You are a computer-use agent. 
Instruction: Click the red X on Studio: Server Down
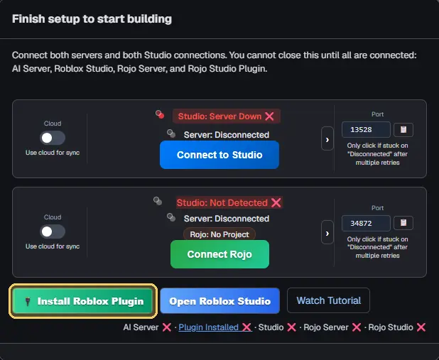point(269,116)
